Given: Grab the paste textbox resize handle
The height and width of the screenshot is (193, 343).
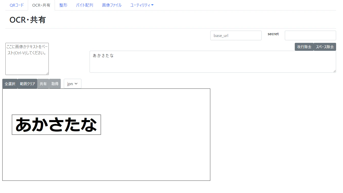Looking at the screenshot, I should (47, 73).
